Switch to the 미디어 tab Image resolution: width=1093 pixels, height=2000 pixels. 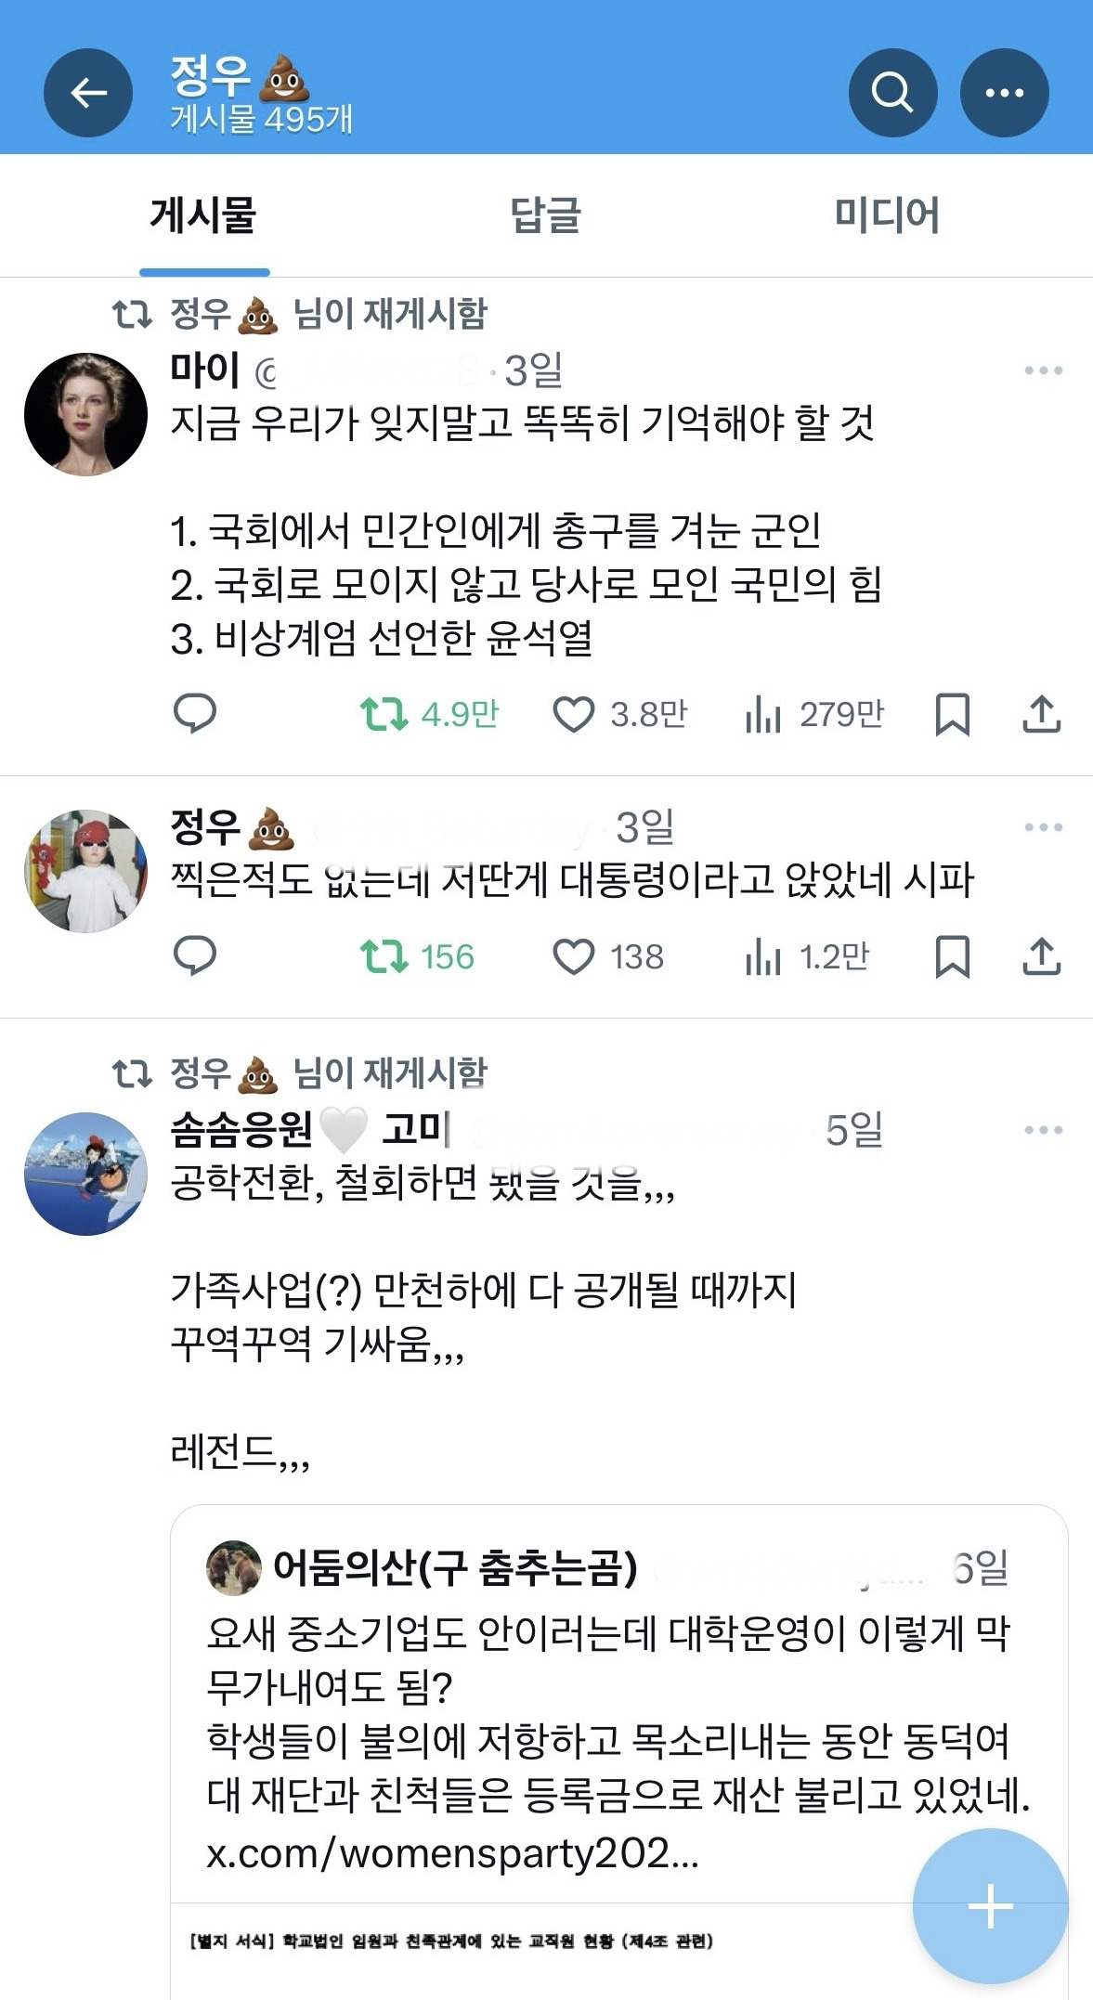(x=886, y=215)
